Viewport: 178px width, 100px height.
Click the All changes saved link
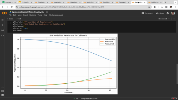tap(56, 15)
